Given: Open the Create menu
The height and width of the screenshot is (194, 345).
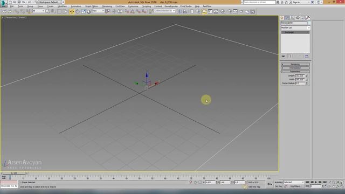Looking at the screenshot, I should 50,6.
